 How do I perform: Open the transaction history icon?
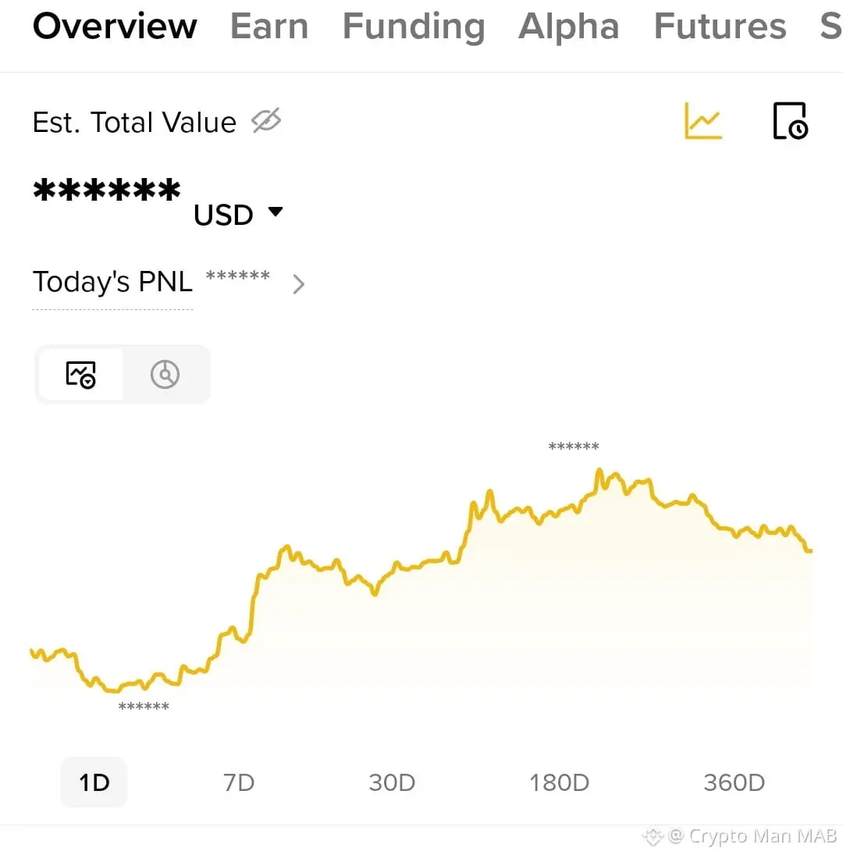pyautogui.click(x=790, y=121)
